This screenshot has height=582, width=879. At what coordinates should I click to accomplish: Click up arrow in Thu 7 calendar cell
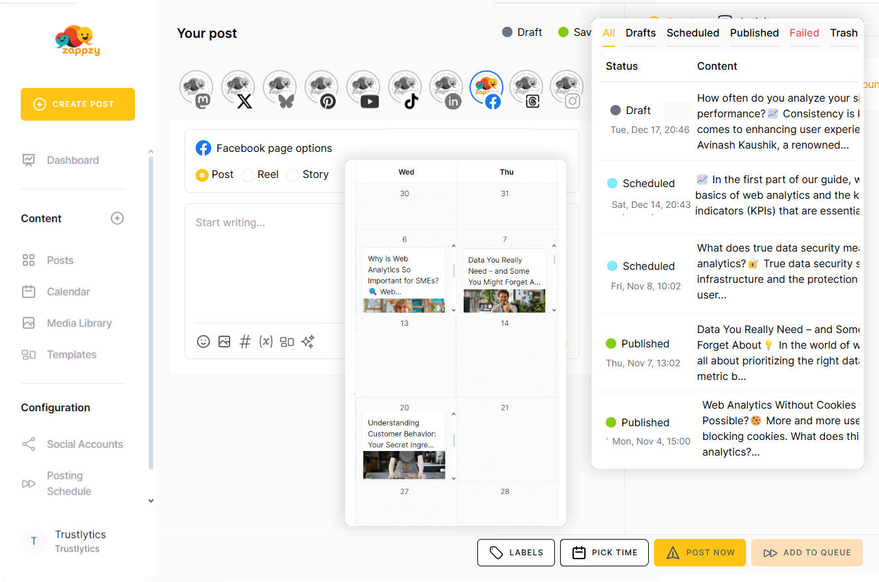pos(554,246)
